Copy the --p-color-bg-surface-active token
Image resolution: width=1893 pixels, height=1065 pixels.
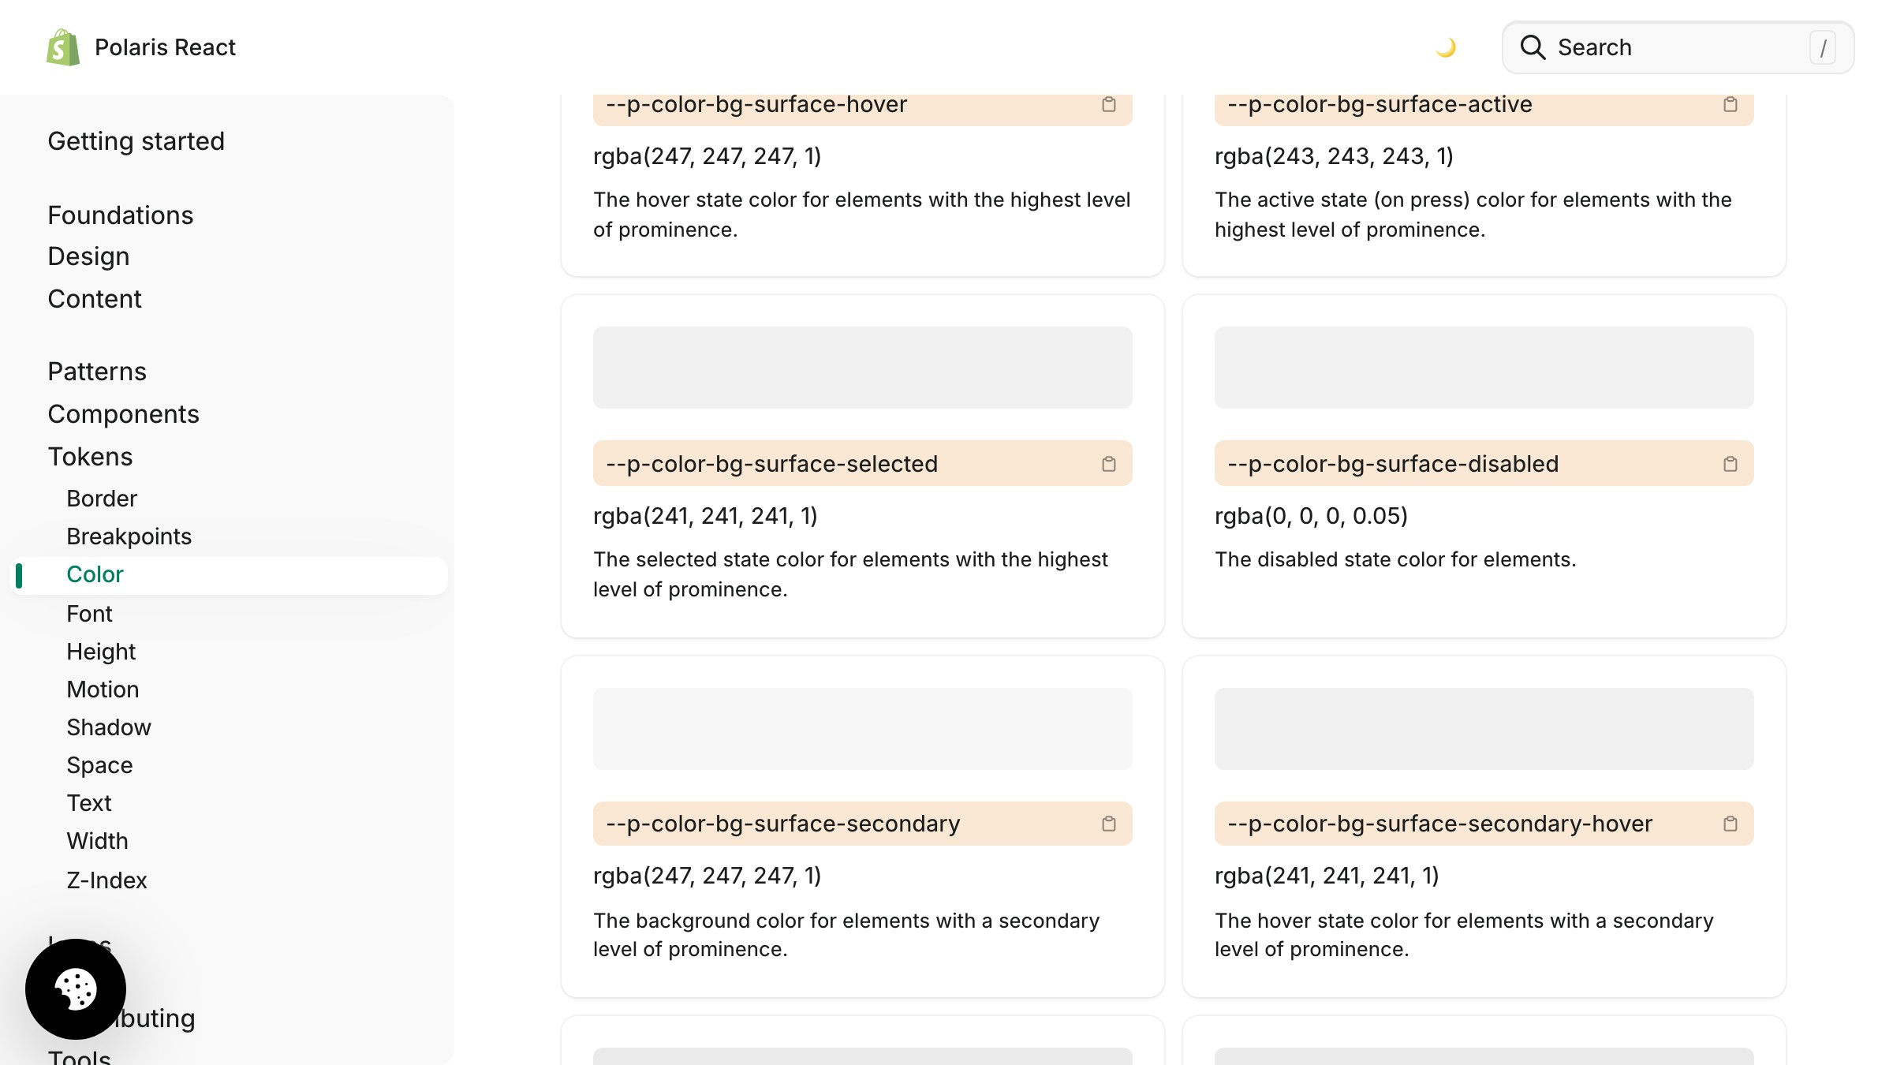coord(1731,105)
